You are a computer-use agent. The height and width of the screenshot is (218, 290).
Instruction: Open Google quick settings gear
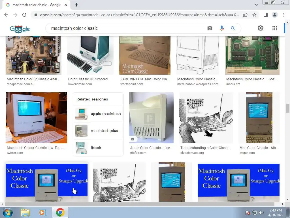pos(261,28)
